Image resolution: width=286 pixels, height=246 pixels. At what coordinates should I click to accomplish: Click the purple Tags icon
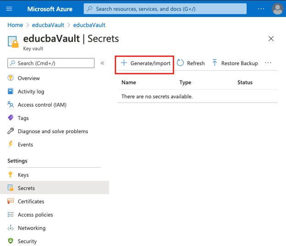tap(11, 117)
